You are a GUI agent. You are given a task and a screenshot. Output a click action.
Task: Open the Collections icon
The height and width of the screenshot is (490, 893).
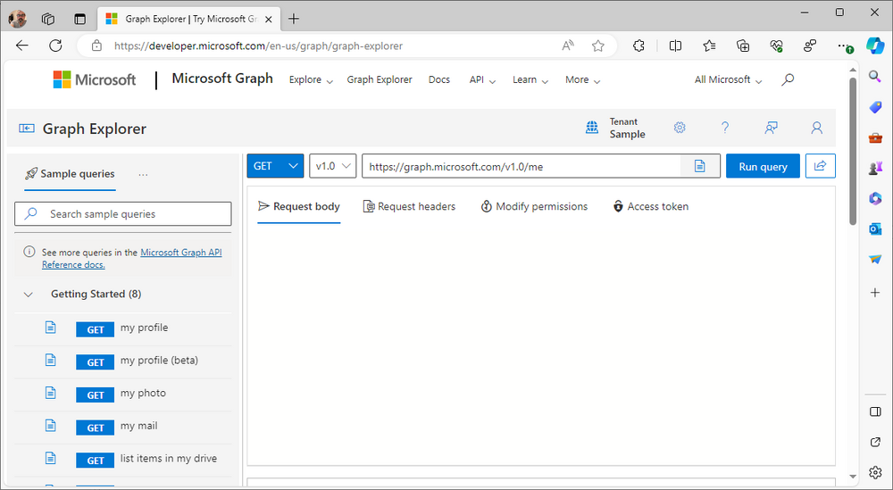pos(743,46)
